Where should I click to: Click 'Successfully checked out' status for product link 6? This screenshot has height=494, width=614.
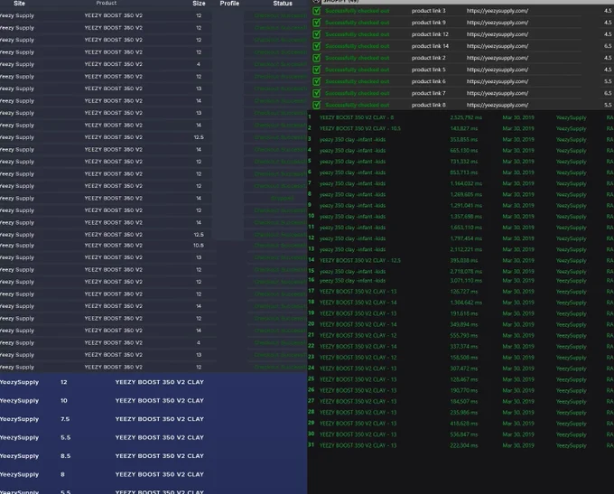(358, 81)
